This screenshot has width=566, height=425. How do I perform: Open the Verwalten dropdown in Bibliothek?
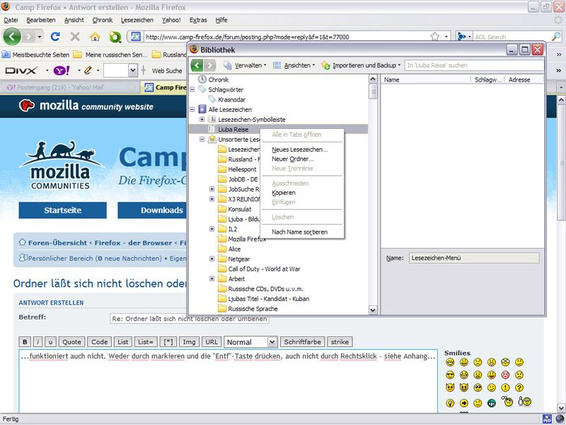(245, 65)
